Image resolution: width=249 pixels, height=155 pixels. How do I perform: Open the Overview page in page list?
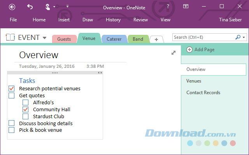[x=214, y=69]
